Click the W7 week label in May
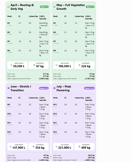Viewport: 132px width, 162px height. 54,41
